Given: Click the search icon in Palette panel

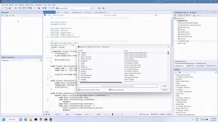Looking at the screenshot, I should click(216, 72).
